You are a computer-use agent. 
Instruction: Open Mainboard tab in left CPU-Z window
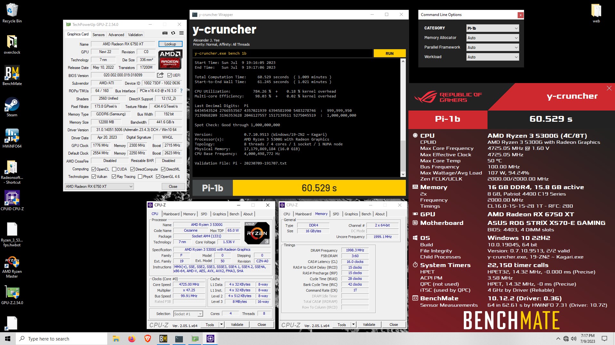pos(171,214)
